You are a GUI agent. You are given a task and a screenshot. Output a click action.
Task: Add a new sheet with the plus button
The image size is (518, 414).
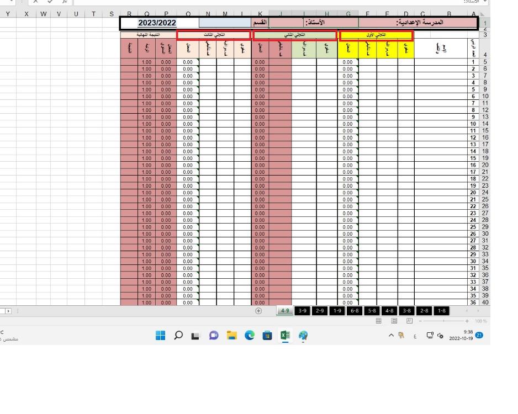tap(258, 311)
